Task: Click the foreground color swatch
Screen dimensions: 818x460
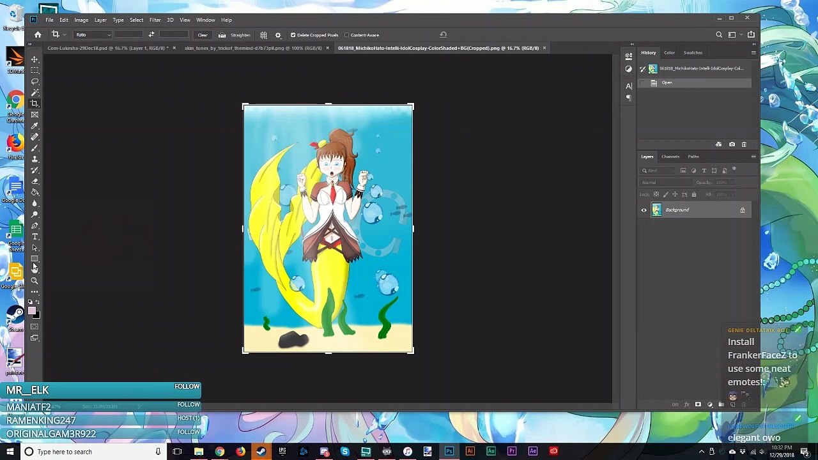Action: coord(32,311)
